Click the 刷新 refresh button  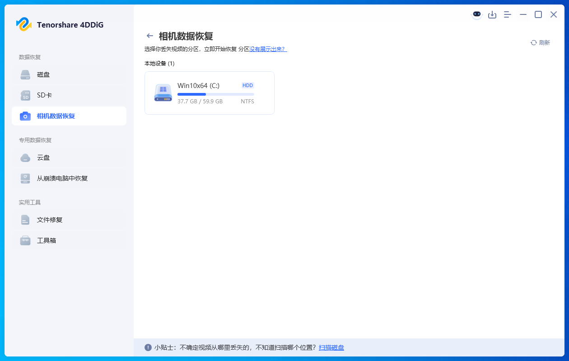point(540,42)
